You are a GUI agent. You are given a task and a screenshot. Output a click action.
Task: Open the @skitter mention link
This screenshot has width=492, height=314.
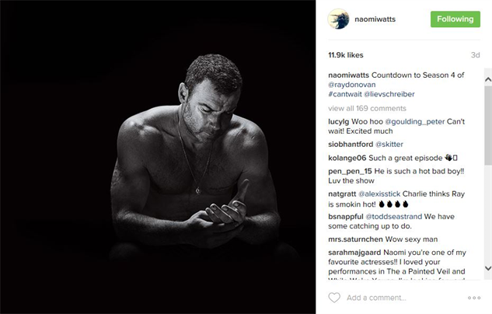point(389,145)
